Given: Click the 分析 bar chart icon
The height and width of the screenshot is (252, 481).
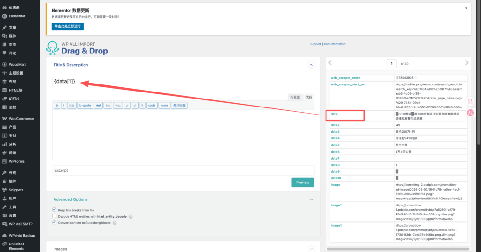Looking at the screenshot, I should [4, 144].
